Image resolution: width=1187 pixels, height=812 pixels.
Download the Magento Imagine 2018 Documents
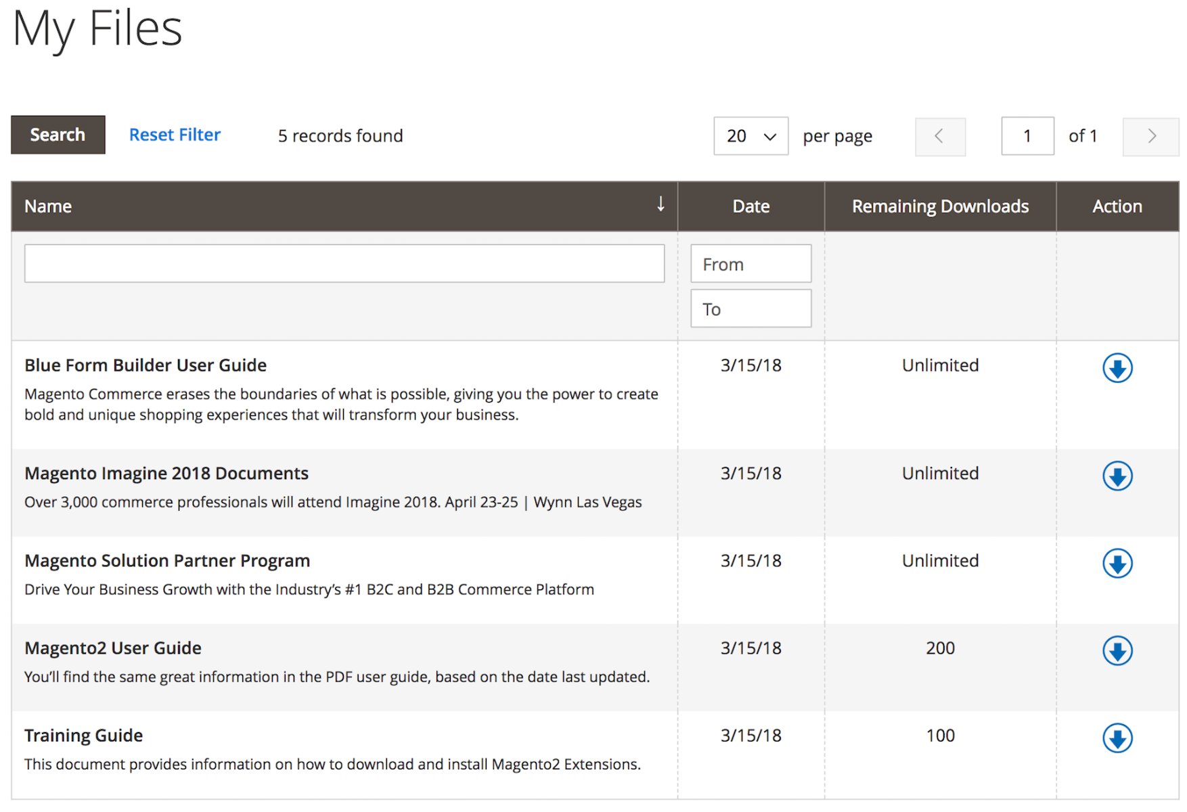coord(1117,476)
